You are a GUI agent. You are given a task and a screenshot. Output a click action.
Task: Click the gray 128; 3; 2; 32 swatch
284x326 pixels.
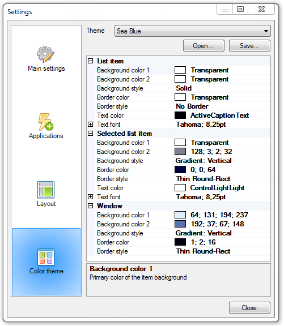[x=180, y=152]
